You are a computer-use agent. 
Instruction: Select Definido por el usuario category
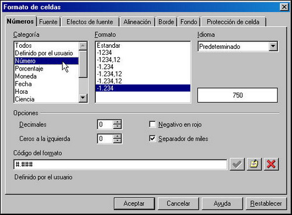tap(47, 53)
